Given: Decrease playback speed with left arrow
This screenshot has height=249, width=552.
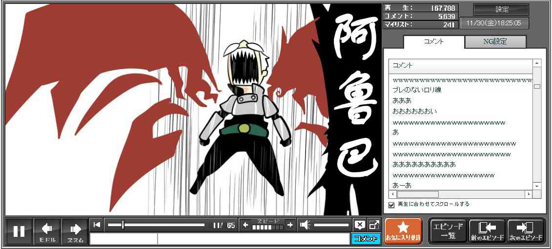Looking at the screenshot, I should pos(246,225).
